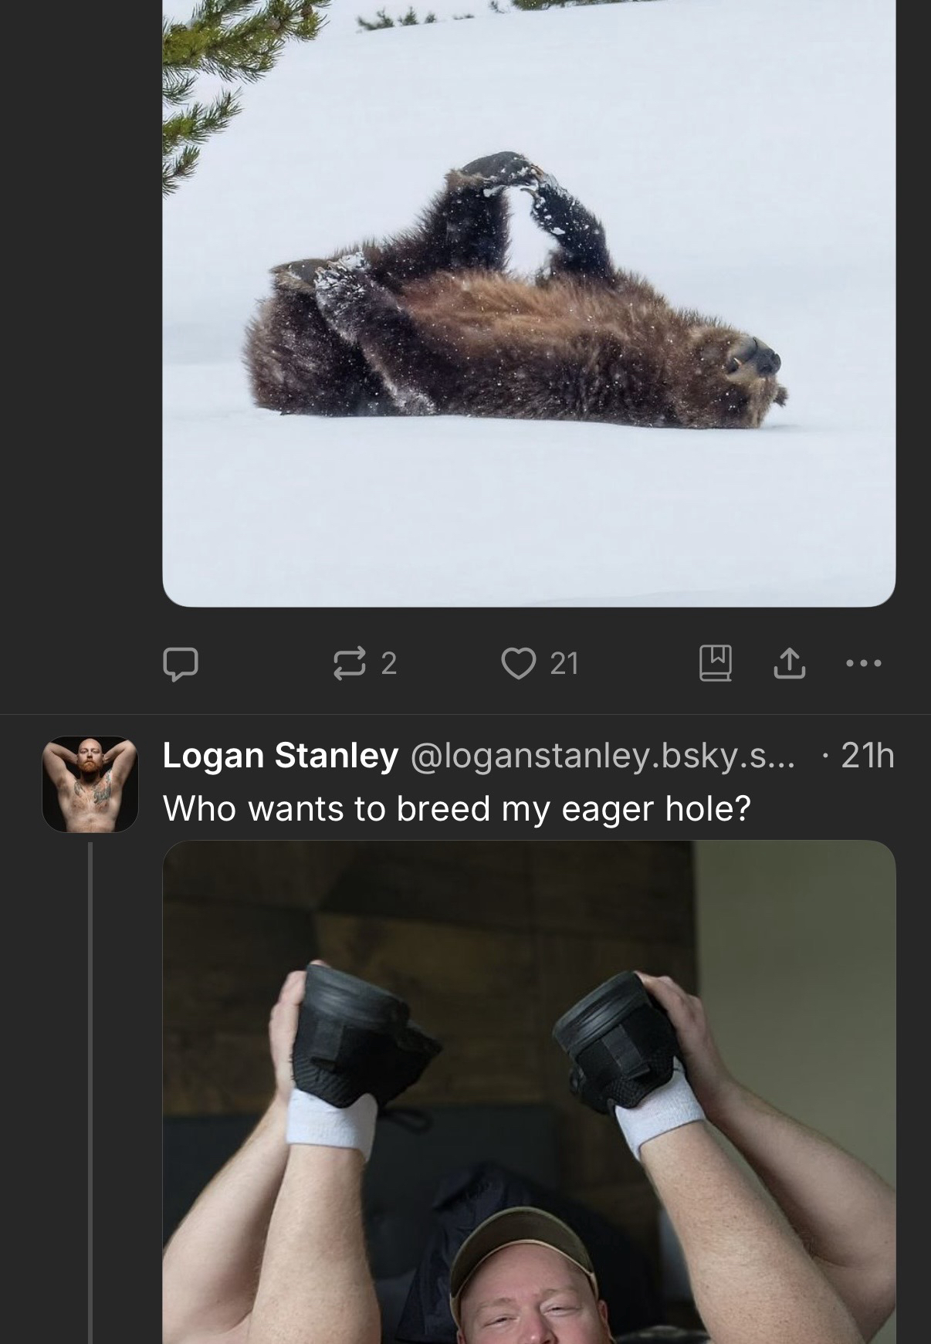Tap the share arrow icon

coord(789,663)
